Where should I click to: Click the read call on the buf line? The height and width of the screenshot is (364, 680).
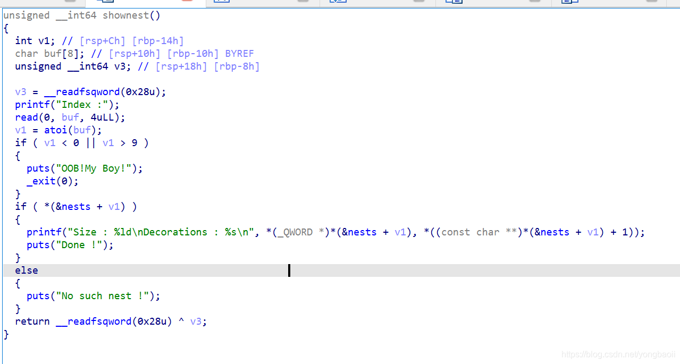click(x=27, y=117)
